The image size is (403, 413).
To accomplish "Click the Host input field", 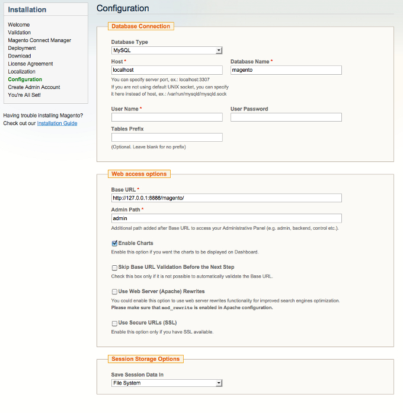I will pyautogui.click(x=167, y=70).
